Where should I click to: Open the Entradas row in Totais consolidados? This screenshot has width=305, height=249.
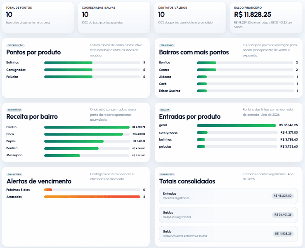click(228, 196)
